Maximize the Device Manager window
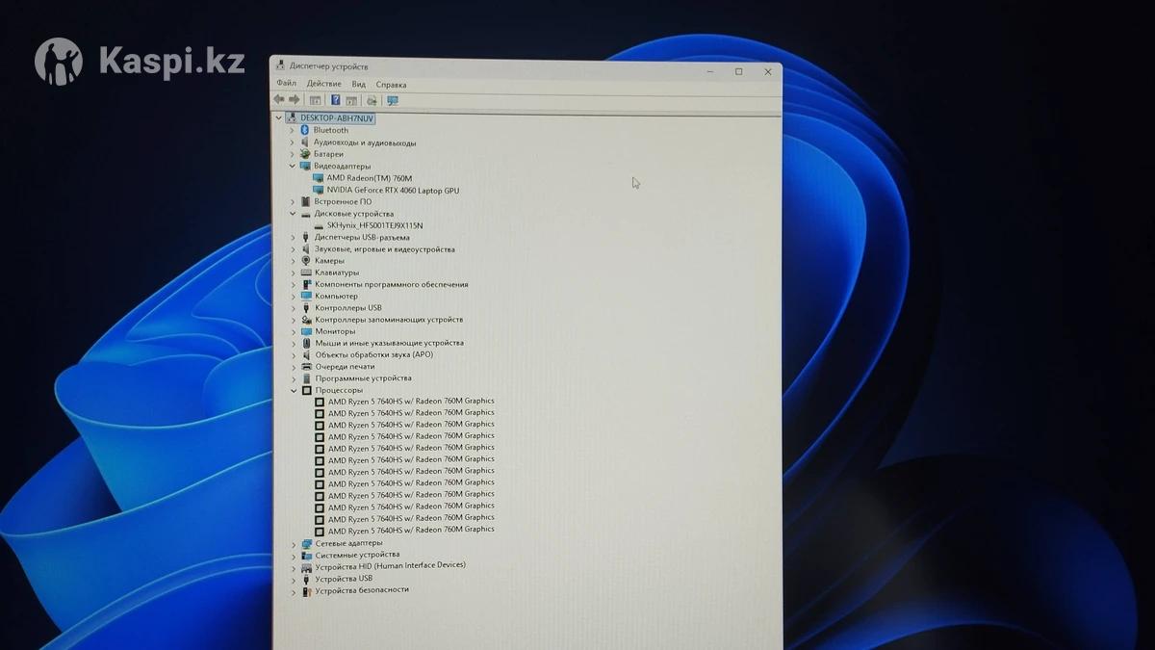1155x650 pixels. (x=738, y=71)
